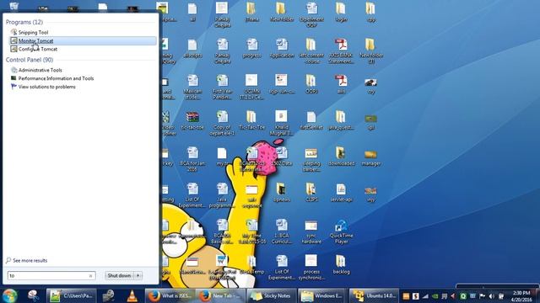Open the Khalid Mughal document icon
Viewport: 540px width, 303px height.
(x=281, y=123)
